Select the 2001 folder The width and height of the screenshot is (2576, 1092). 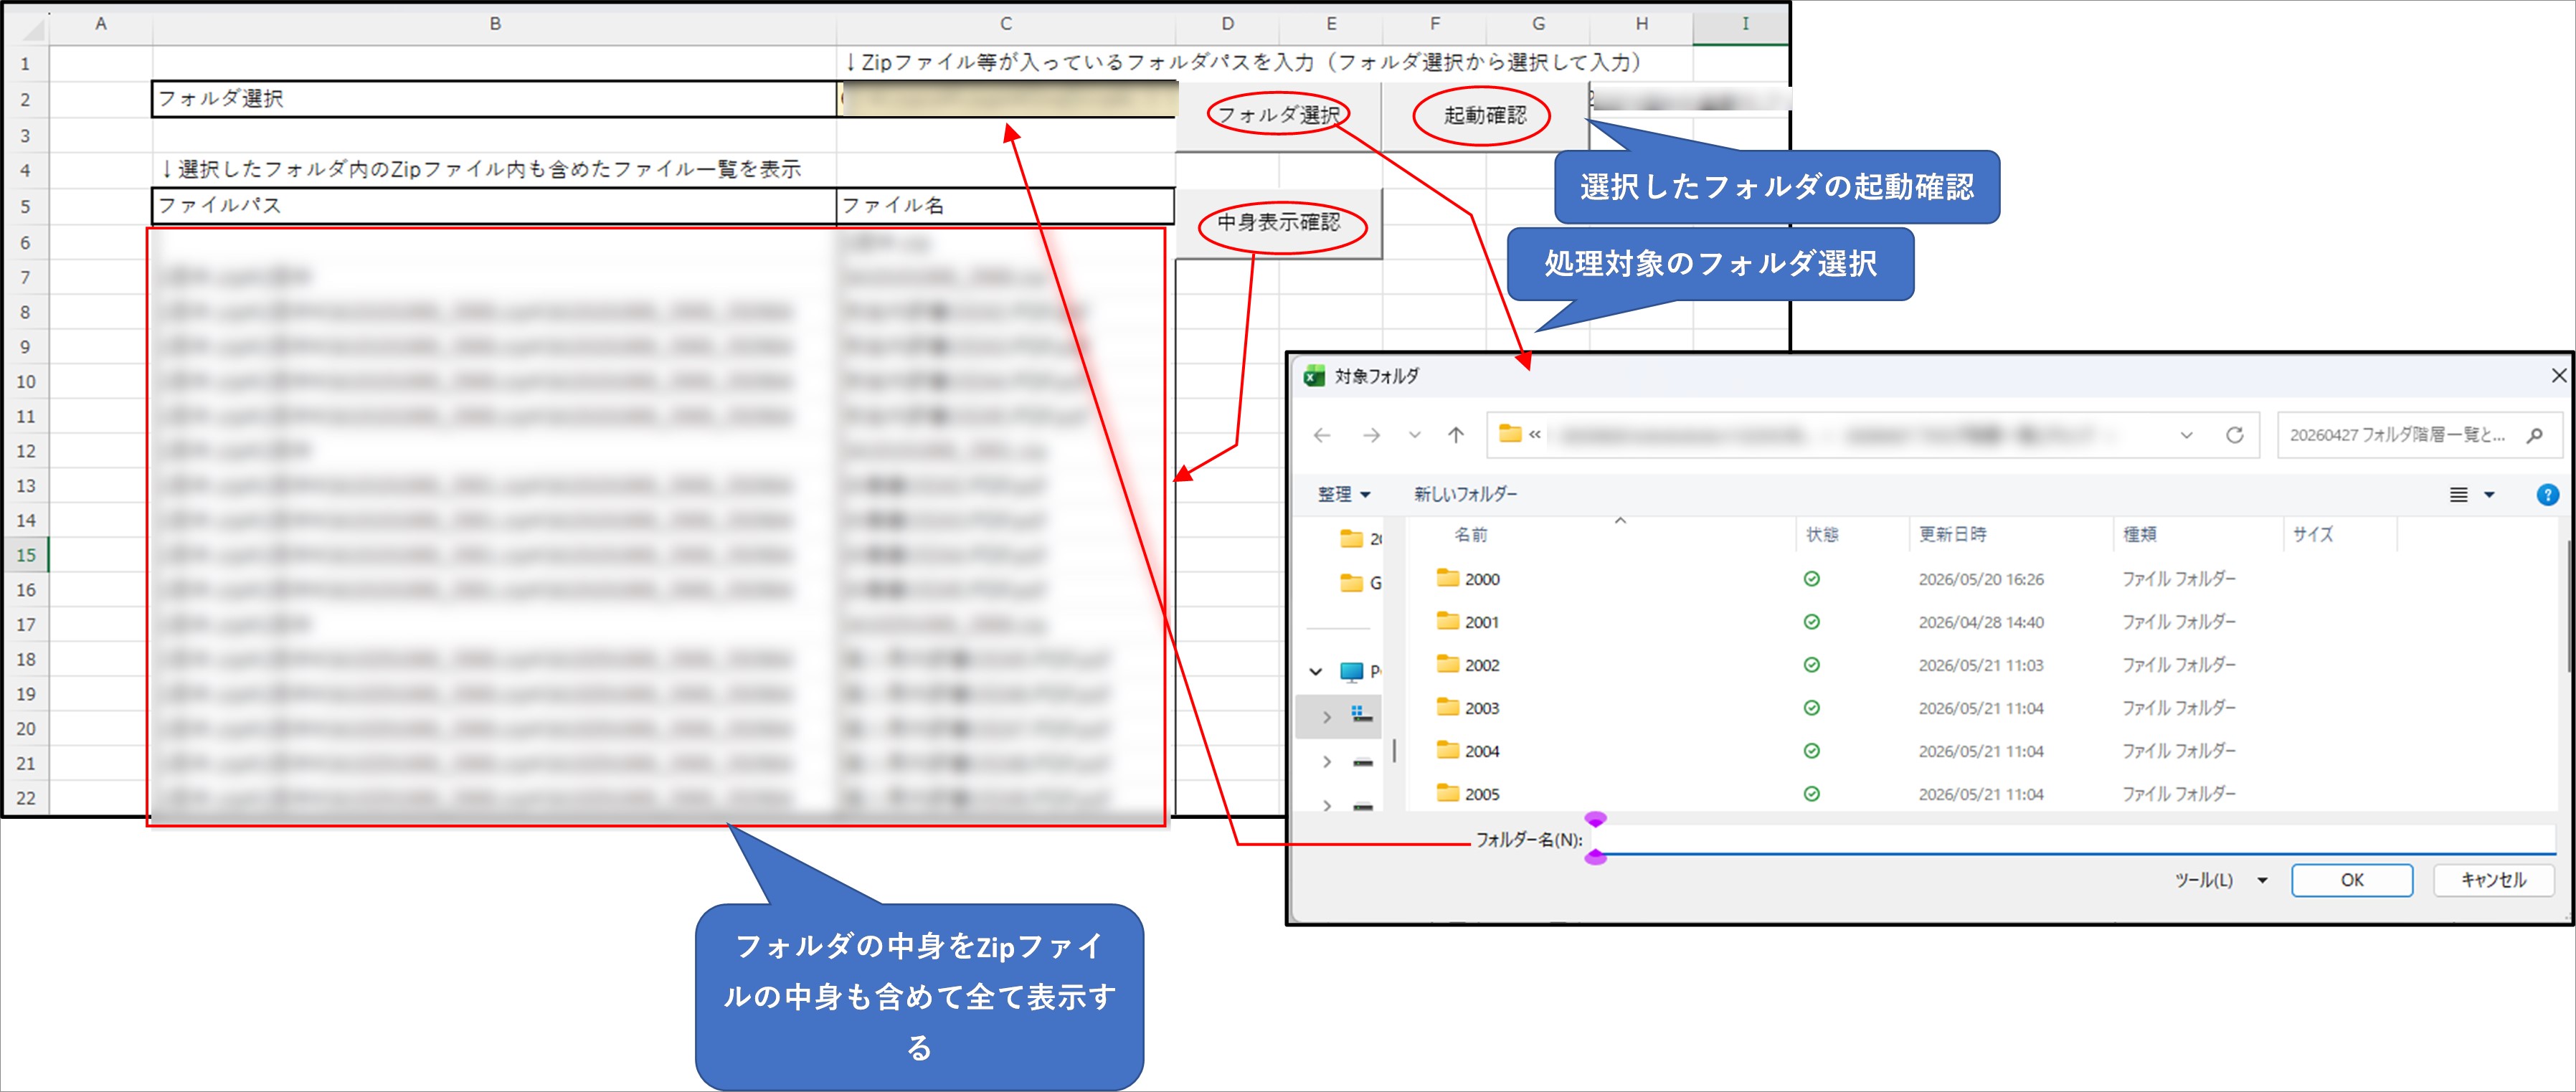click(1481, 622)
